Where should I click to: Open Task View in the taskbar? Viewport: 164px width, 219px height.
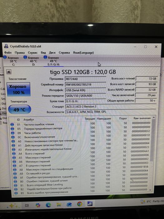[x=27, y=205]
